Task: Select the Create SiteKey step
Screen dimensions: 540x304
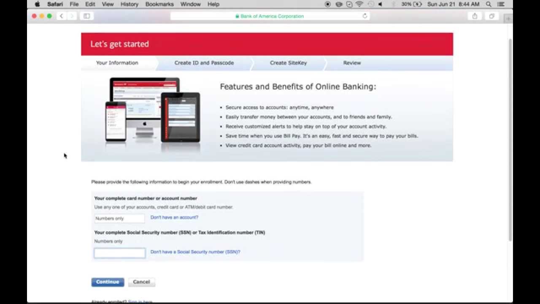Action: [289, 63]
